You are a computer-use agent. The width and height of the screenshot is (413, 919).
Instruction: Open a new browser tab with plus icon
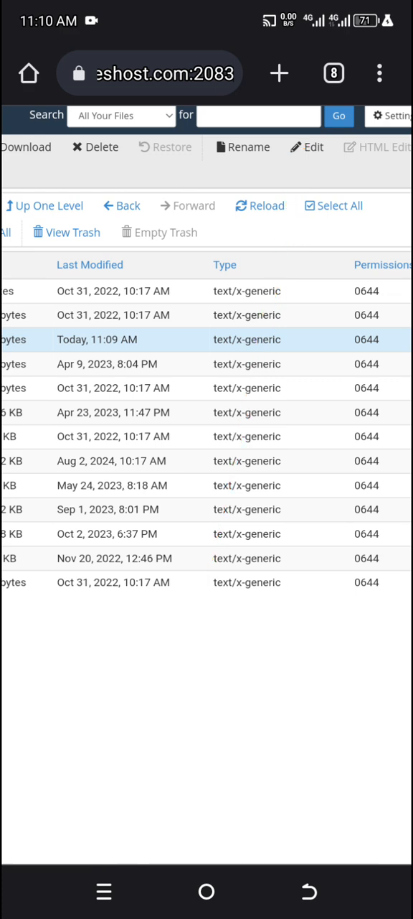click(x=279, y=73)
